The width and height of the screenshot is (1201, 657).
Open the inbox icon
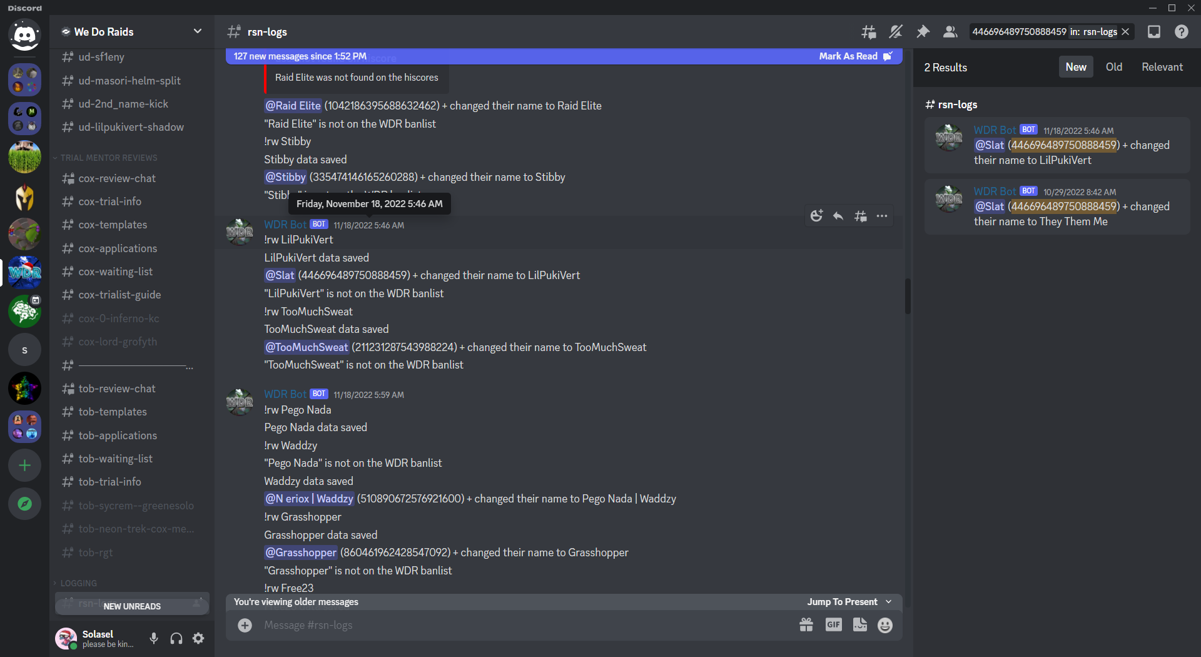[1154, 32]
